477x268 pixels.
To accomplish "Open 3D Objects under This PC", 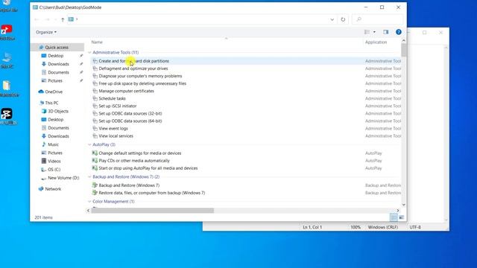I will click(x=55, y=111).
